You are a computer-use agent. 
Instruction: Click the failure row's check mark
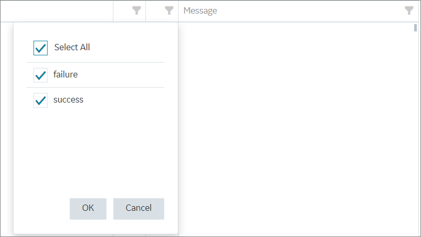coord(40,76)
